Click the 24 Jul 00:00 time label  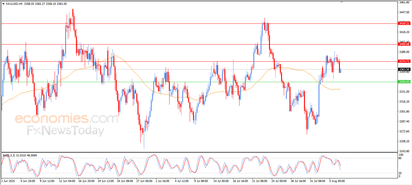pos(280,181)
